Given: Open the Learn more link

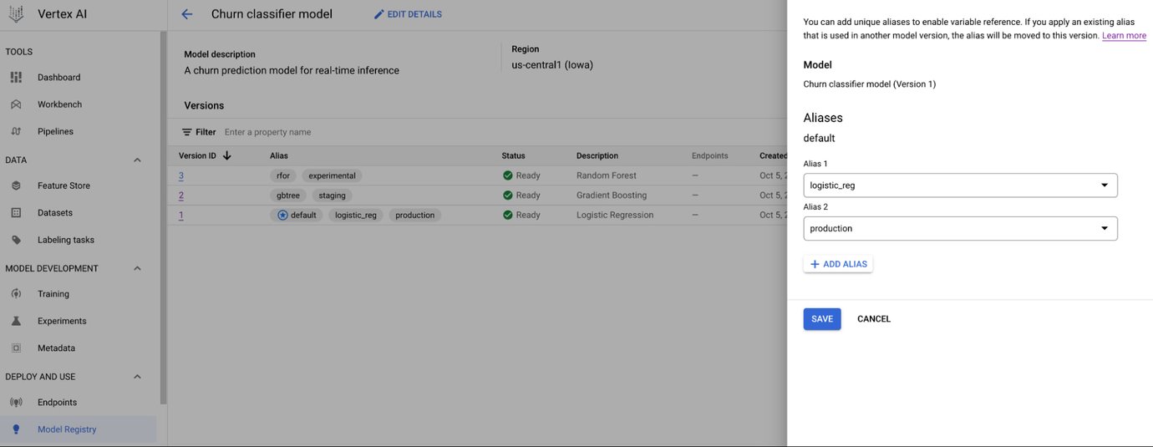Looking at the screenshot, I should pyautogui.click(x=1124, y=36).
